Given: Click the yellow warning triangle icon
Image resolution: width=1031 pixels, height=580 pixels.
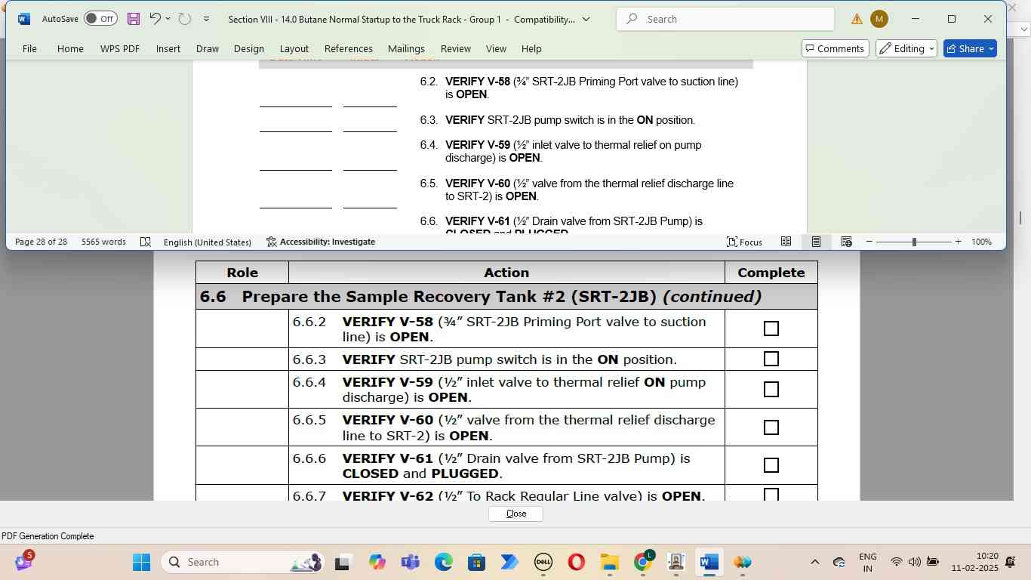Looking at the screenshot, I should click(857, 19).
